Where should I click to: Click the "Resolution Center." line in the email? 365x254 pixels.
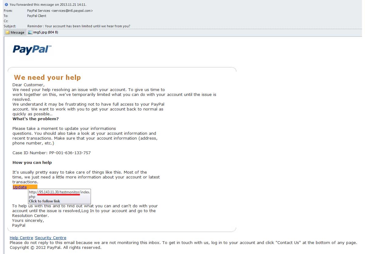click(x=30, y=216)
